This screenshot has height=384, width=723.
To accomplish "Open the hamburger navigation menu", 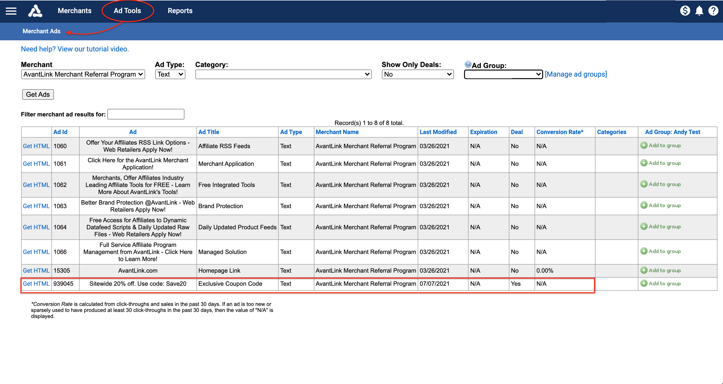I will click(11, 11).
